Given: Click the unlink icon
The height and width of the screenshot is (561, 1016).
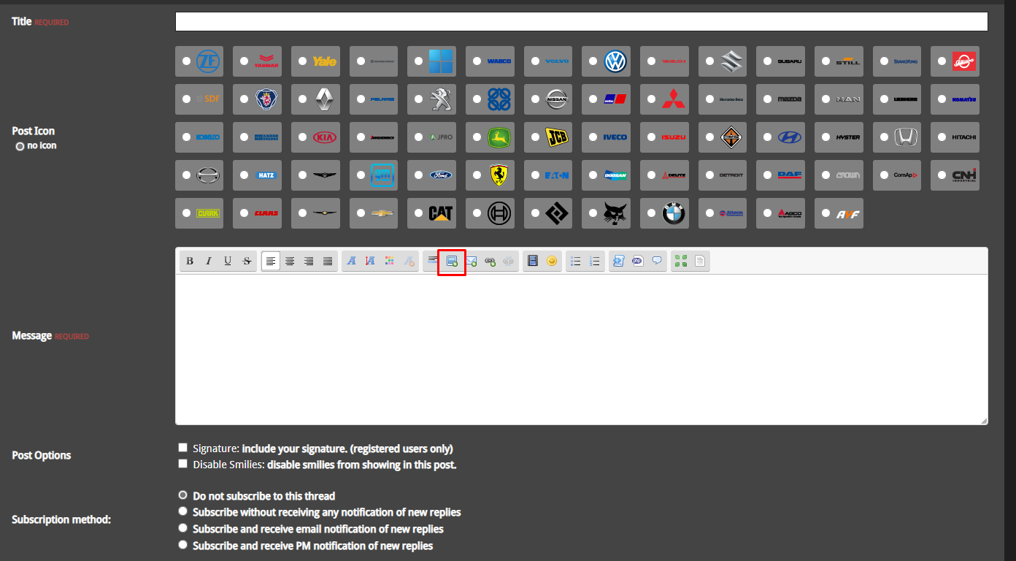Looking at the screenshot, I should (x=509, y=261).
